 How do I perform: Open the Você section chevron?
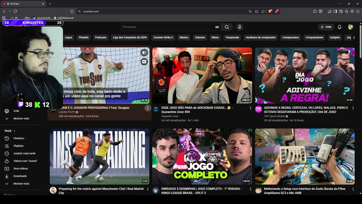pyautogui.click(x=14, y=131)
